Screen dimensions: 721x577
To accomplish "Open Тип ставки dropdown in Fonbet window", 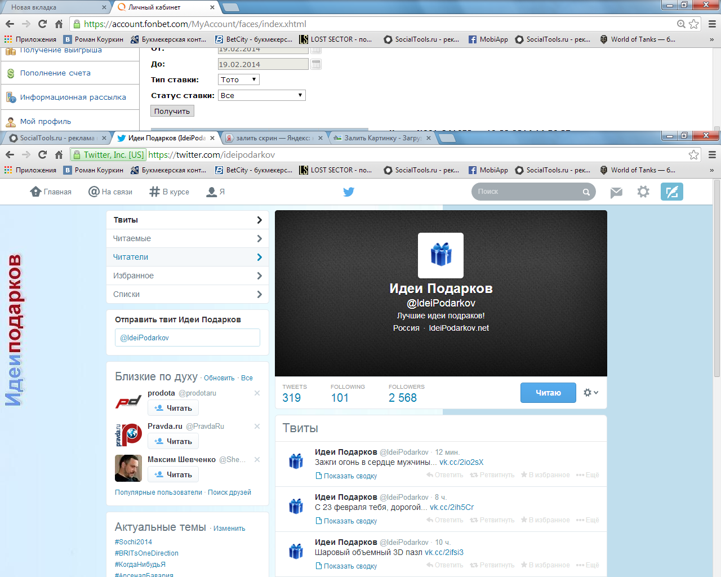I will click(x=238, y=79).
